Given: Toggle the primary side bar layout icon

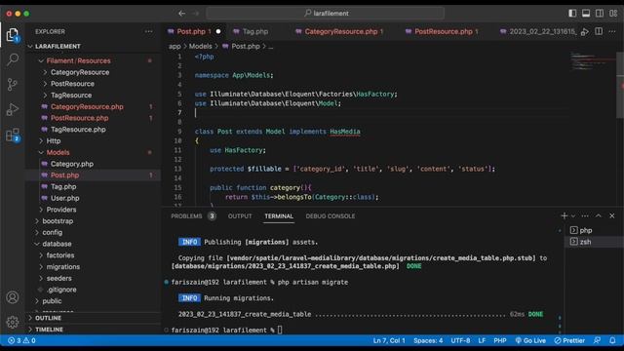Looking at the screenshot, I should click(572, 13).
